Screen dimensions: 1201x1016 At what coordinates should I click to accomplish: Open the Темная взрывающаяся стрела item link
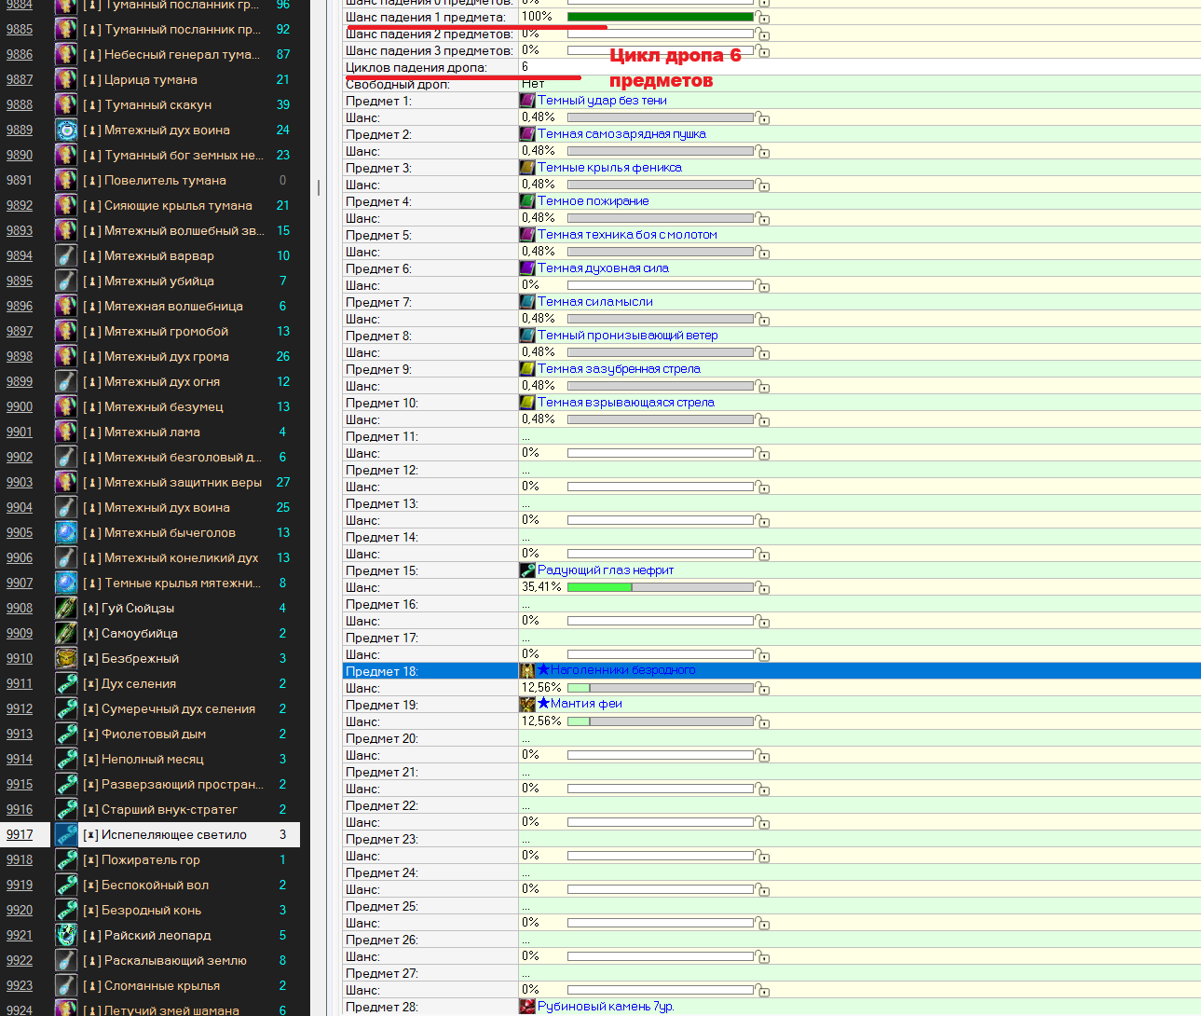tap(625, 403)
